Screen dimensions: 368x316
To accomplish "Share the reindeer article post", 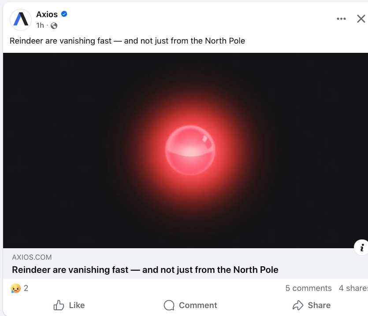I will [311, 305].
